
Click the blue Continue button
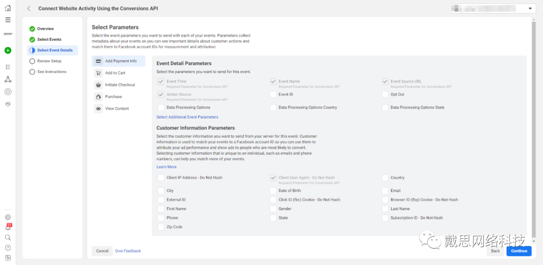click(519, 250)
